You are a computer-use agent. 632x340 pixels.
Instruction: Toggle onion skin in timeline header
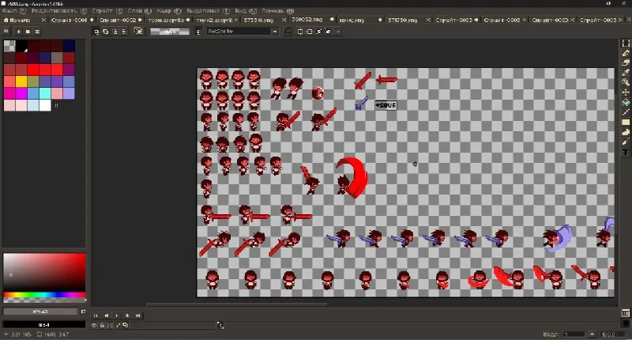tap(126, 325)
